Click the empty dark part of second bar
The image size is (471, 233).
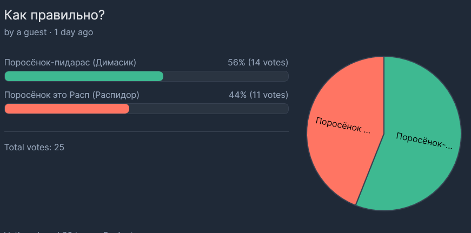[209, 109]
